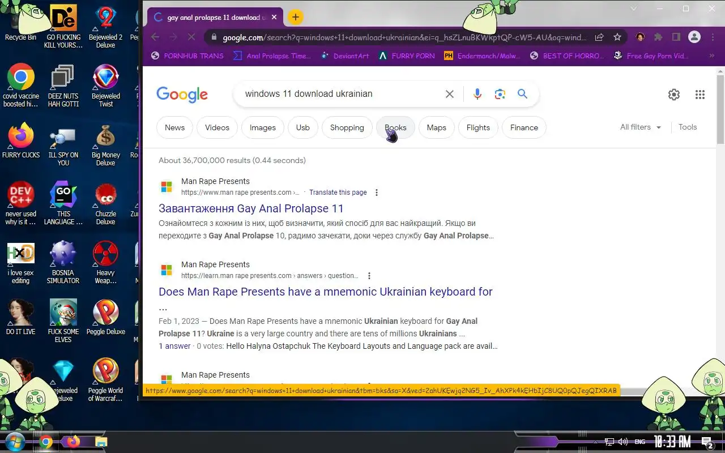Open Chrome's three-dot menu
The height and width of the screenshot is (453, 725).
click(712, 37)
